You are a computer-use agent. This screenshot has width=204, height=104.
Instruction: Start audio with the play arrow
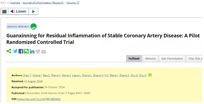tap(33, 11)
